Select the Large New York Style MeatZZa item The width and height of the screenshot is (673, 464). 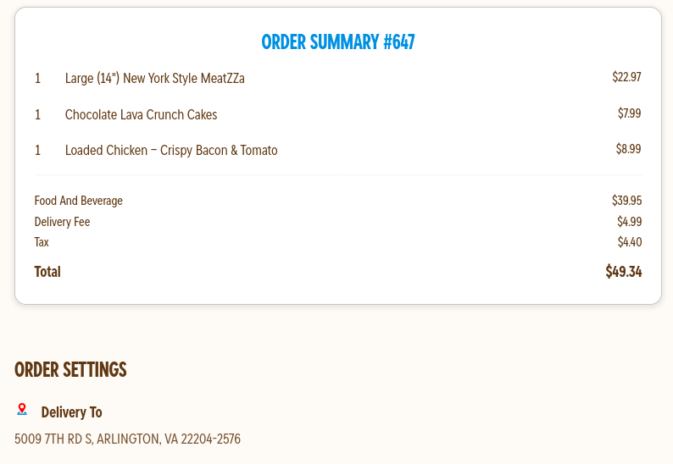click(154, 79)
